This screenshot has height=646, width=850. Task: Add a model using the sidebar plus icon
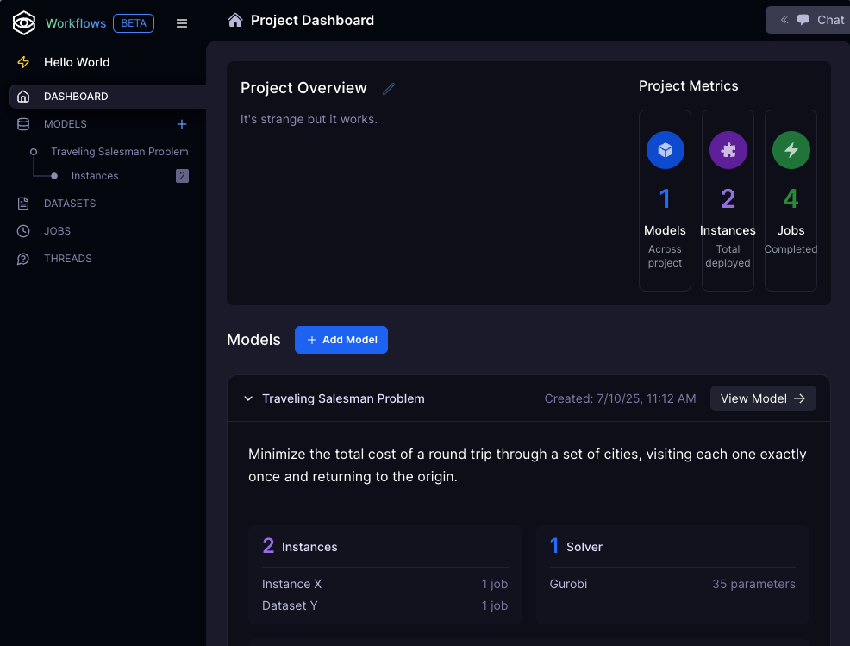182,124
